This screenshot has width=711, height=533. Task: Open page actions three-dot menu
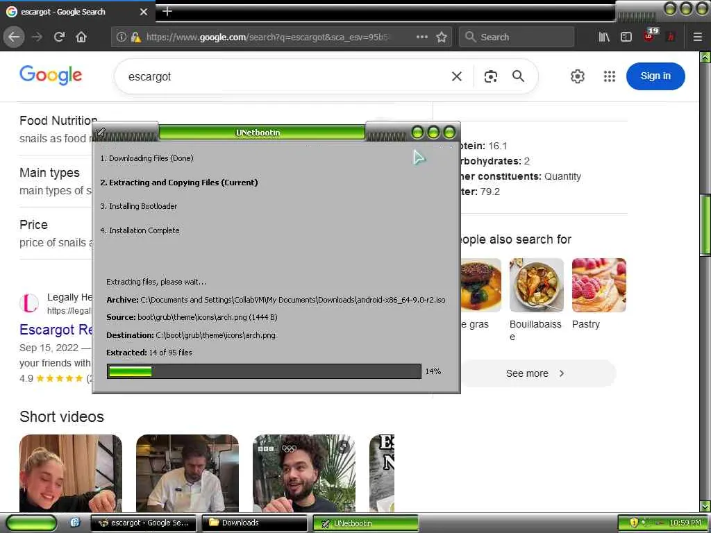(422, 37)
